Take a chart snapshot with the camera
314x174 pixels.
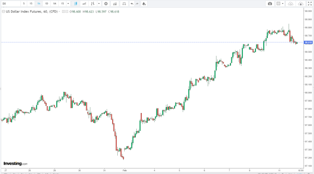270,4
